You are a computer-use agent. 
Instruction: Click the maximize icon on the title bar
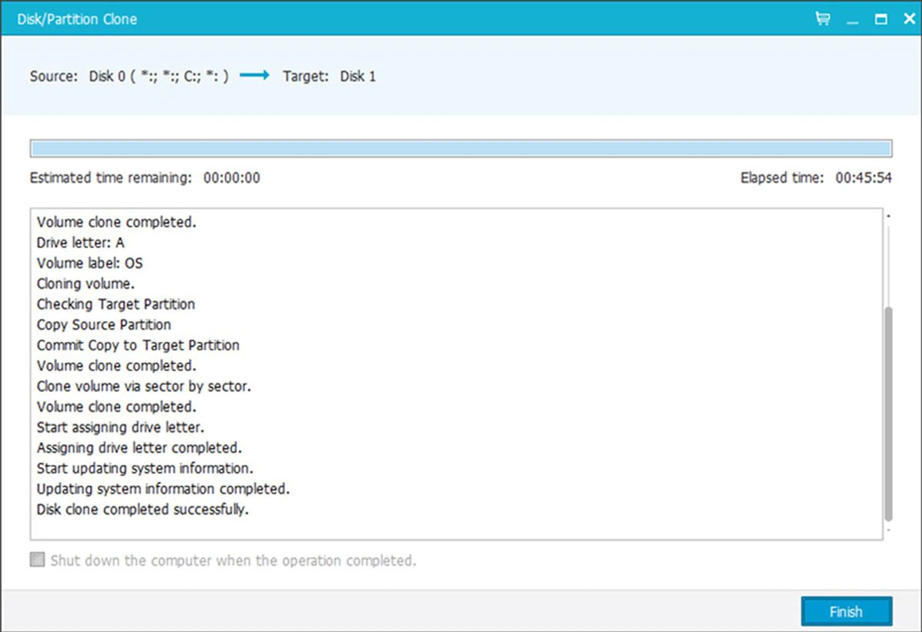[881, 19]
